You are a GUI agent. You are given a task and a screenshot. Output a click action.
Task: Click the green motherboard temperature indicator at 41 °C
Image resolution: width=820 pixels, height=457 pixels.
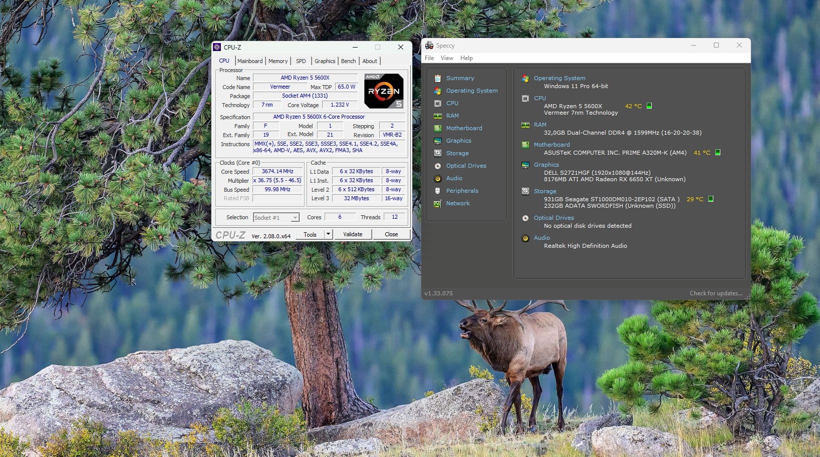click(x=718, y=152)
